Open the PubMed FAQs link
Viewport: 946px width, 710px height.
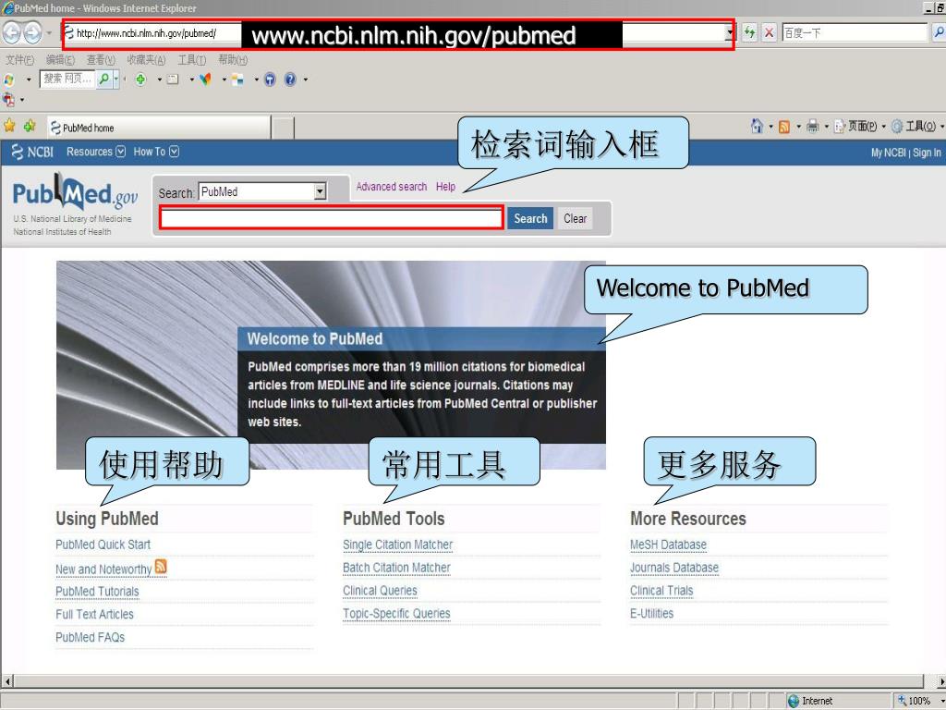point(90,637)
